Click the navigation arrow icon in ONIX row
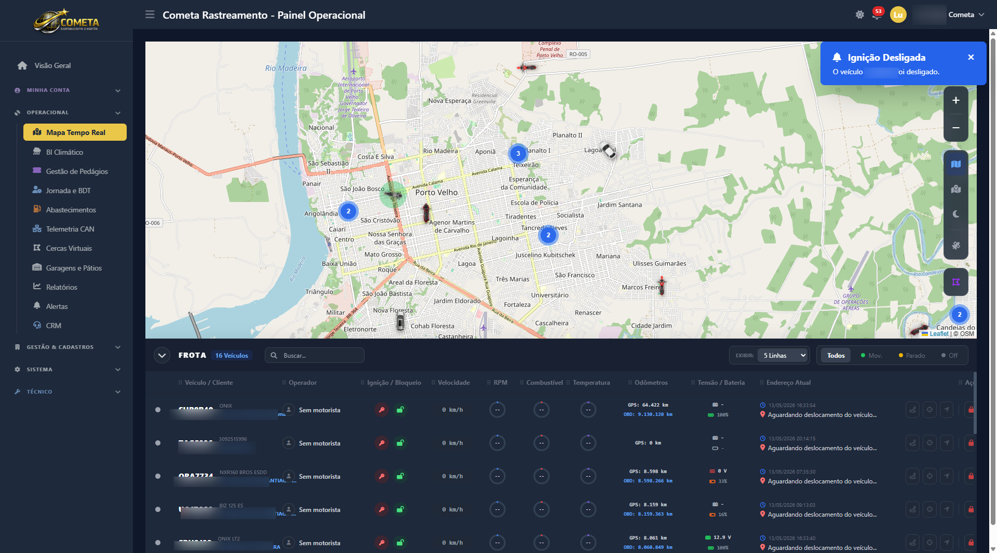997x553 pixels. pyautogui.click(x=947, y=410)
